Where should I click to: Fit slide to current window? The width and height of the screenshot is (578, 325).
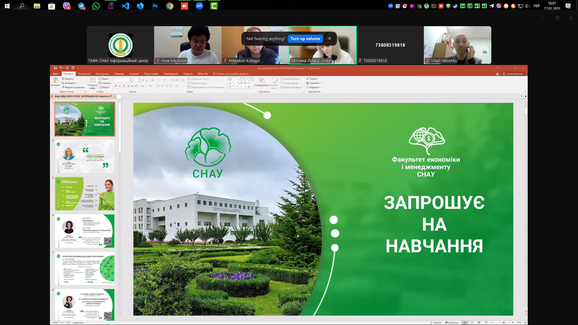point(525,323)
